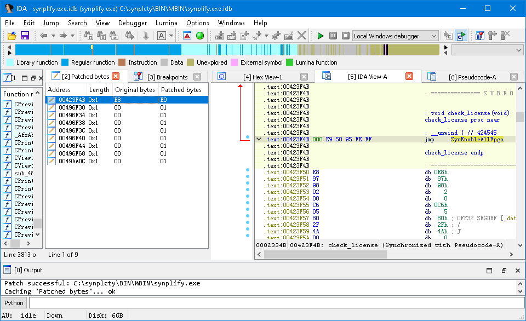This screenshot has height=321, width=526.
Task: Click the Jump back arrow icon
Action: [44, 36]
